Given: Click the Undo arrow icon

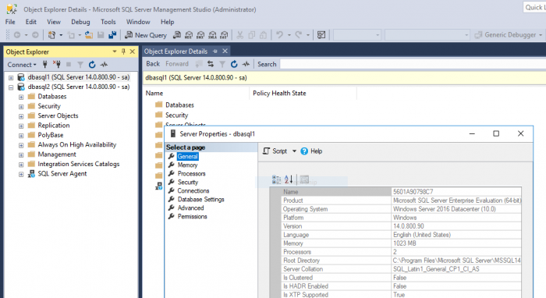Looking at the screenshot, I should tap(279, 35).
